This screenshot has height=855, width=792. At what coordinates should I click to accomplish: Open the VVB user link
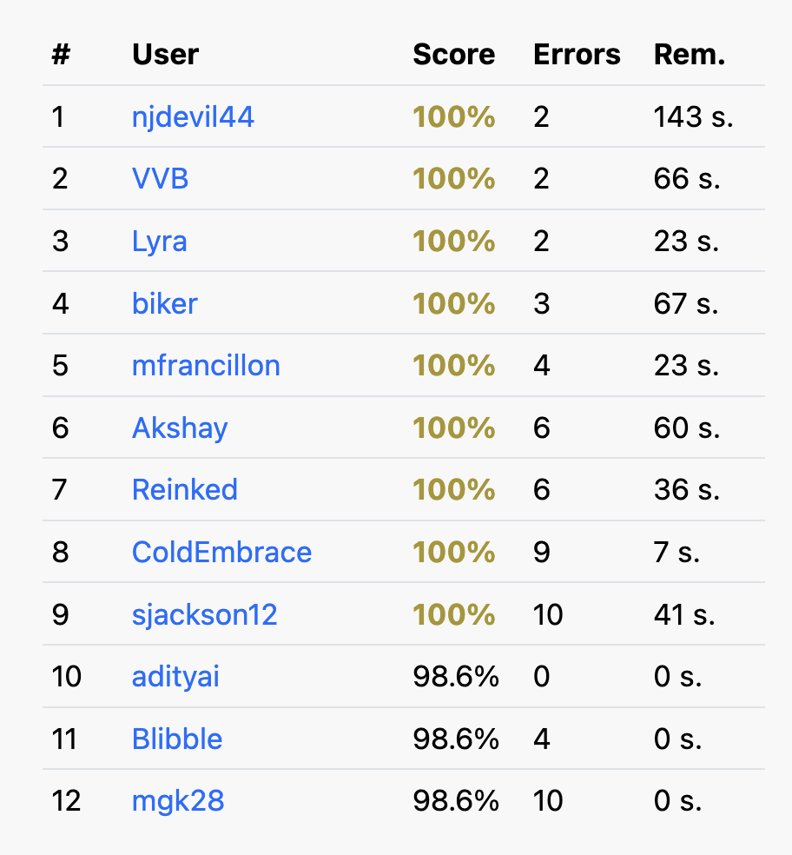pyautogui.click(x=161, y=179)
